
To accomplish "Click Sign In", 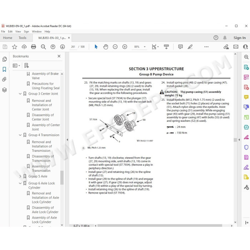I will point(240,38).
